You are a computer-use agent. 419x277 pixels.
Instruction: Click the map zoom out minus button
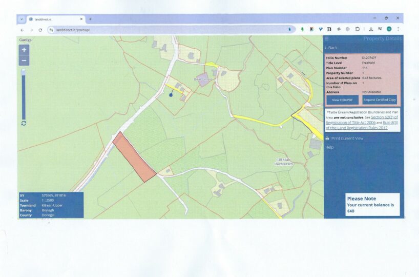click(x=24, y=61)
